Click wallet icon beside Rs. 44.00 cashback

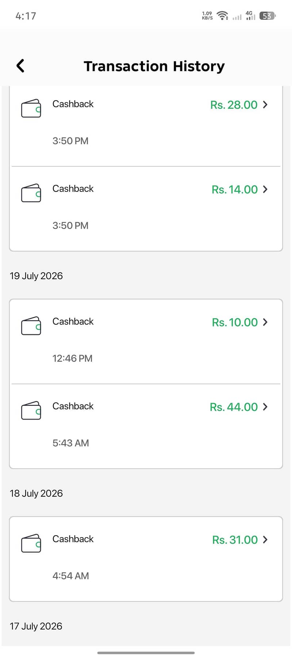click(x=31, y=411)
